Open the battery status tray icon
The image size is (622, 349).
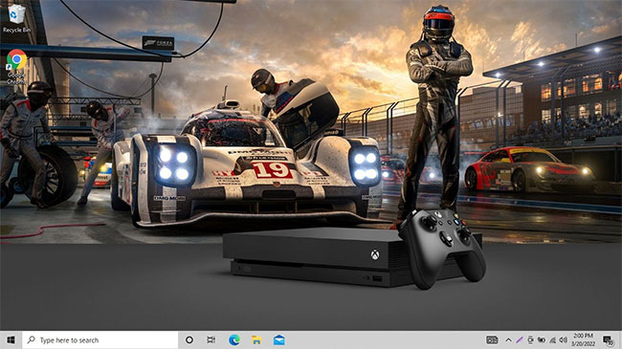[x=542, y=339]
